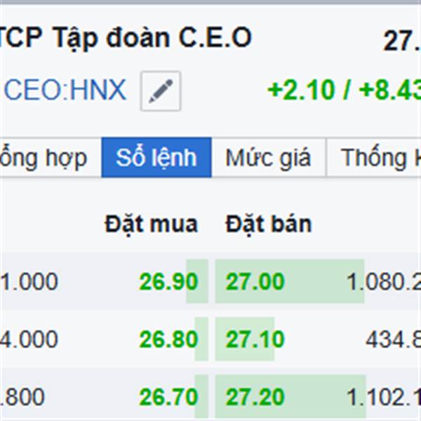Open the Mức giá tab
The height and width of the screenshot is (421, 421).
(x=268, y=158)
